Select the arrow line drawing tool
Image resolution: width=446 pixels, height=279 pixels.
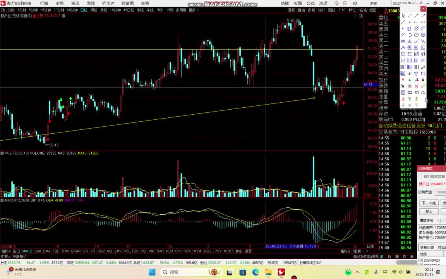[x=423, y=16]
